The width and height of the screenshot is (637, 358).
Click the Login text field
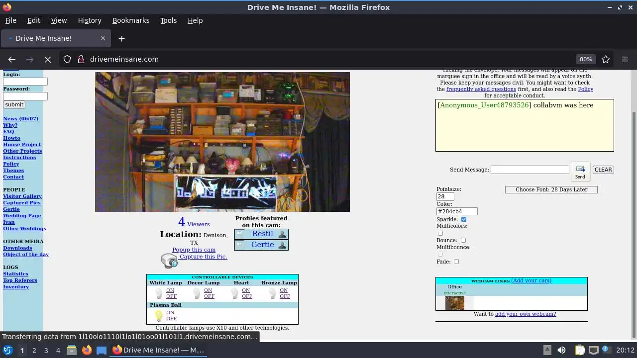point(25,82)
